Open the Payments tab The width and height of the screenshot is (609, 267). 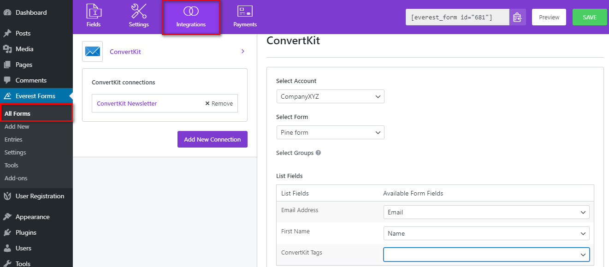(x=245, y=15)
